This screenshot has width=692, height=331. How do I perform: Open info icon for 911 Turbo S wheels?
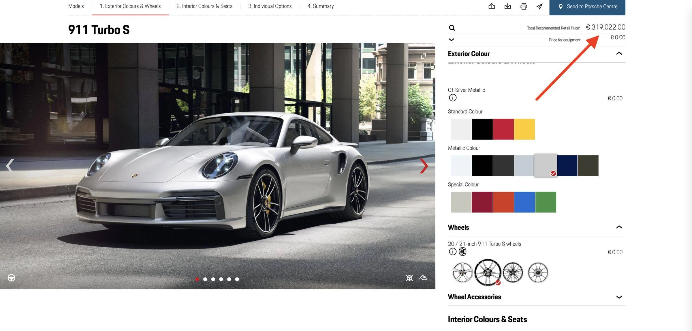[453, 252]
